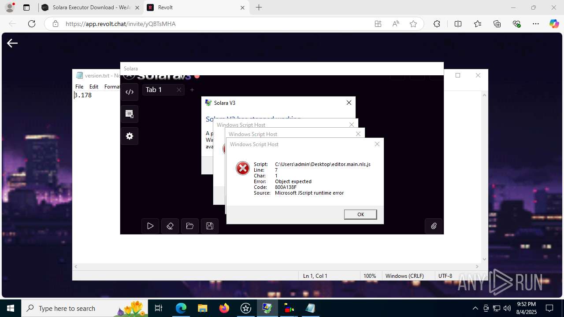Open Solara settings gear icon

point(130,136)
